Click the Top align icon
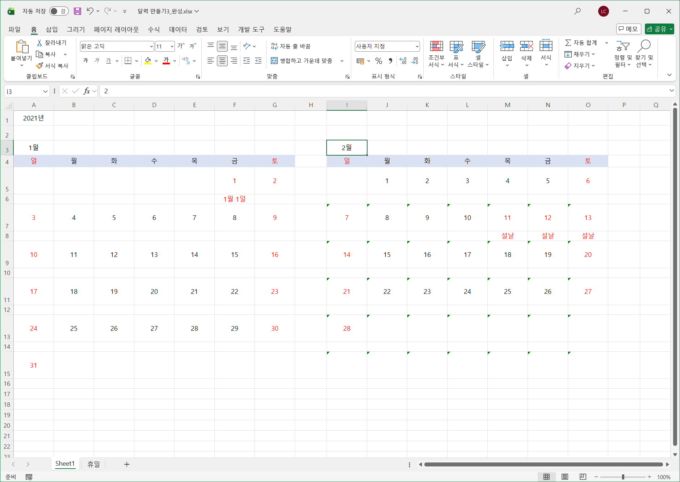 (210, 46)
